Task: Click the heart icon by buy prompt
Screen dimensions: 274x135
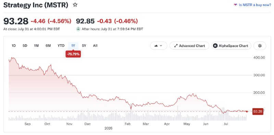Action: coord(235,5)
